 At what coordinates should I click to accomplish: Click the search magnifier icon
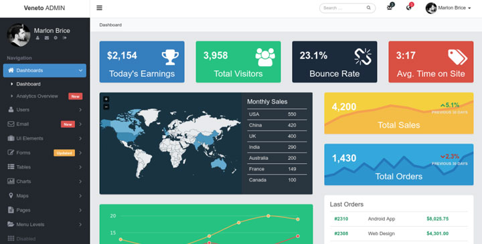point(369,8)
